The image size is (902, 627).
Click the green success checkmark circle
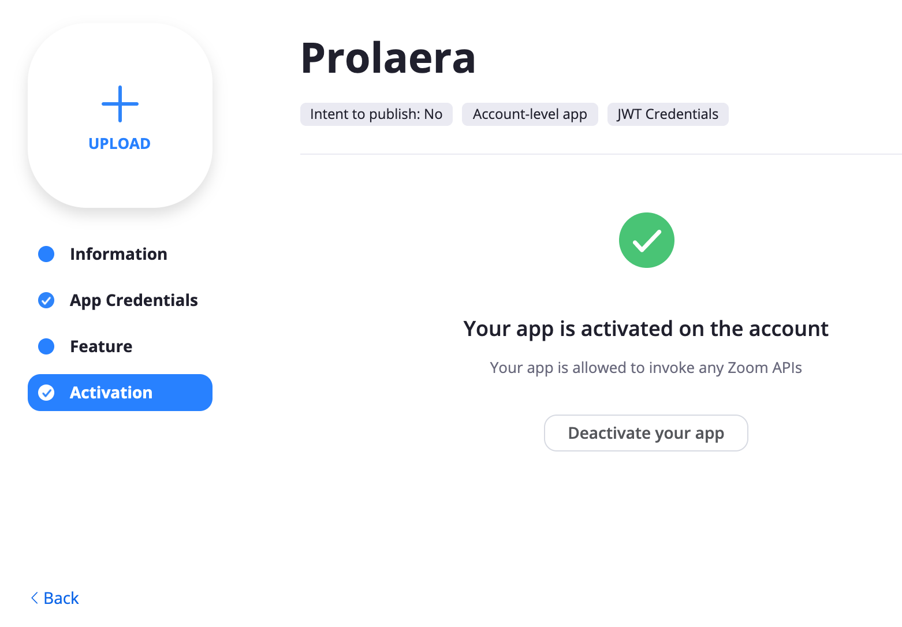click(x=646, y=240)
